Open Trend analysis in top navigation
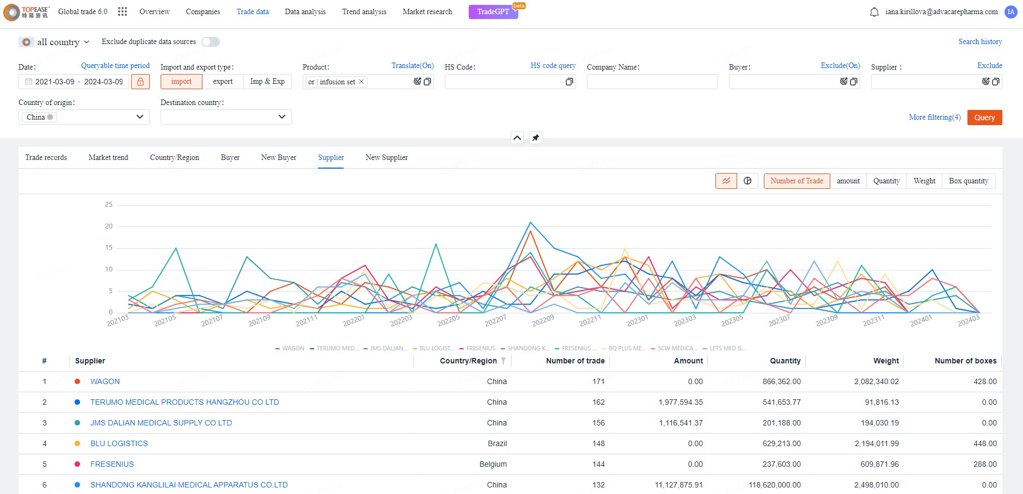Image resolution: width=1023 pixels, height=494 pixels. point(364,11)
